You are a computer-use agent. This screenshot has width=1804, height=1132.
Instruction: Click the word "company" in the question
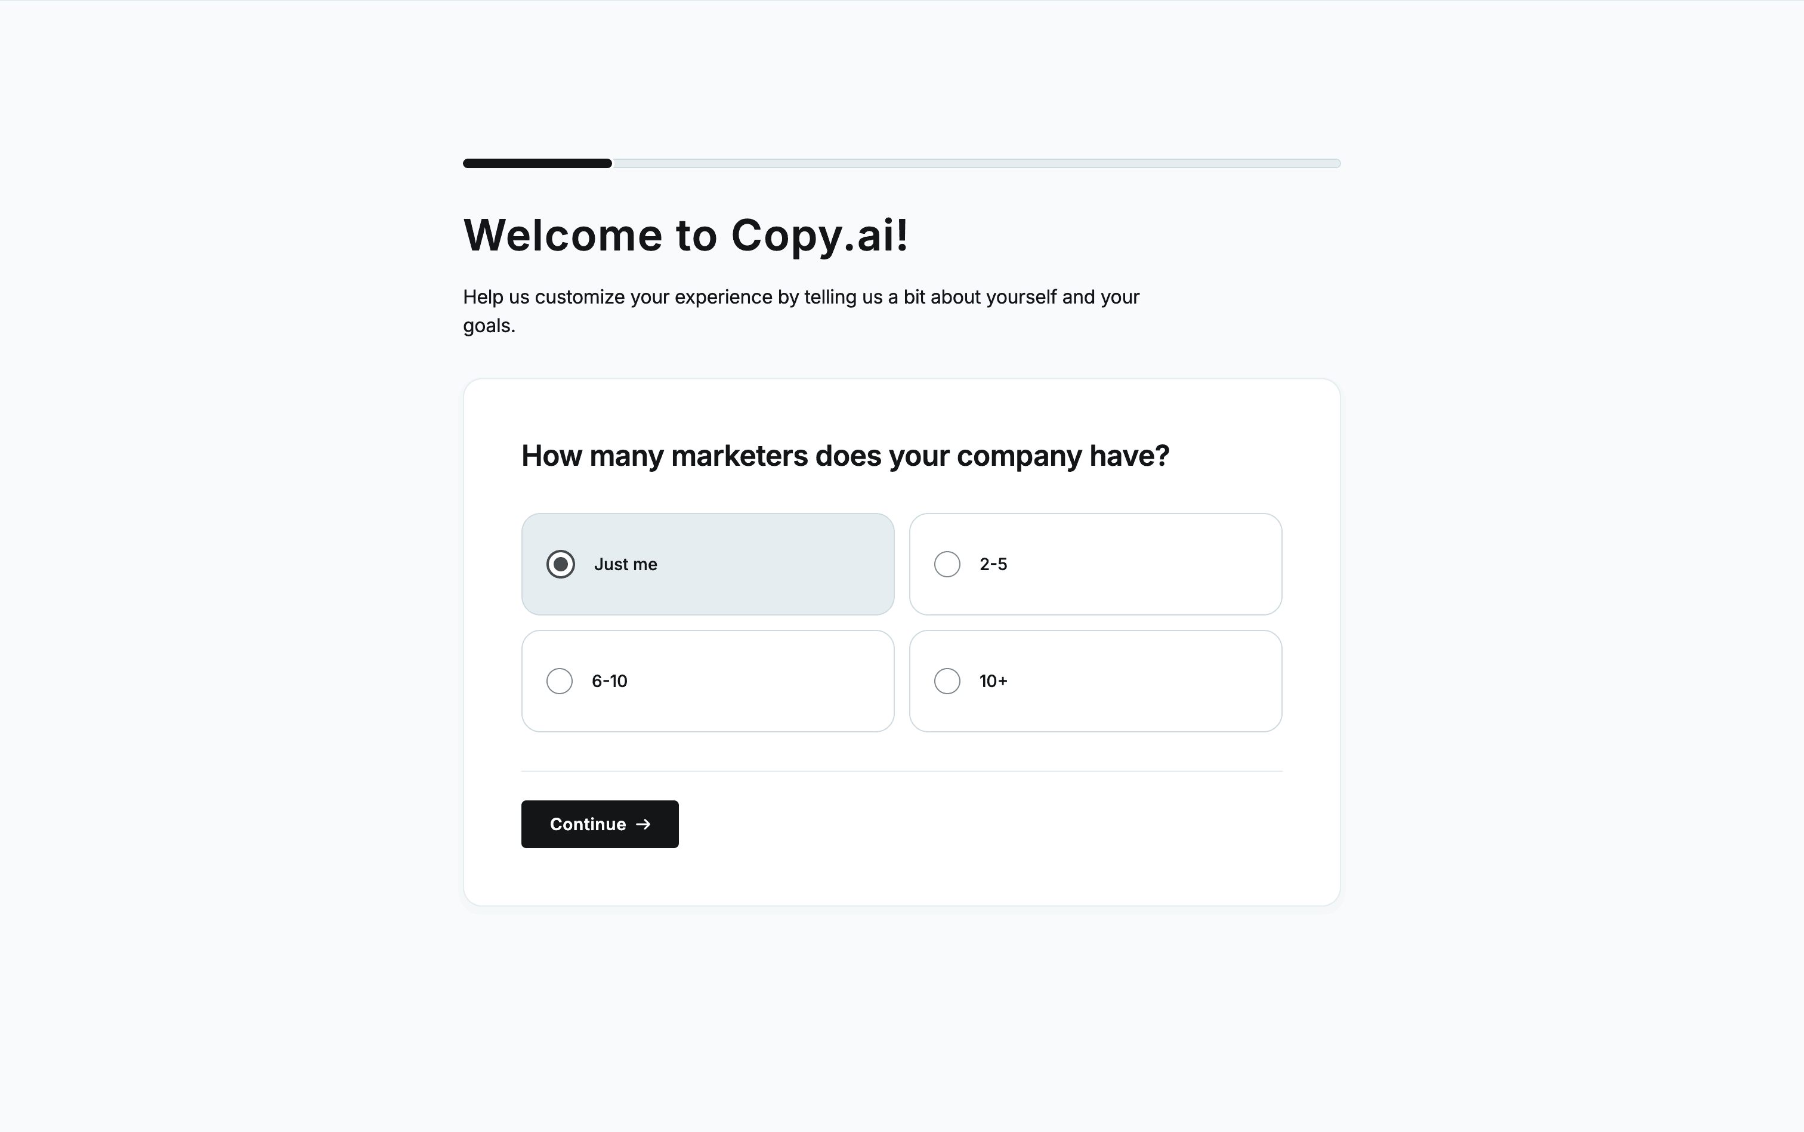click(x=1018, y=456)
